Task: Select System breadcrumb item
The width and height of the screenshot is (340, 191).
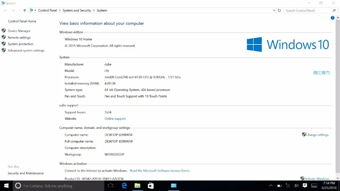Action: 102,11
